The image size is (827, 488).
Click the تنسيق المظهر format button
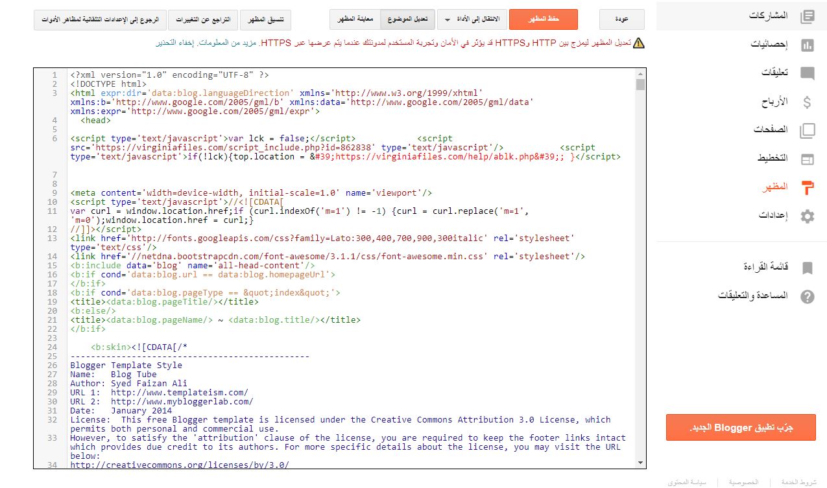266,19
